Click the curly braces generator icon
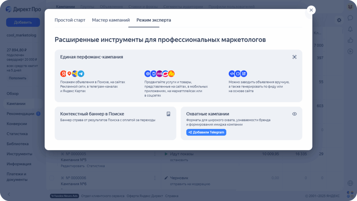The image size is (357, 201). 238,73
